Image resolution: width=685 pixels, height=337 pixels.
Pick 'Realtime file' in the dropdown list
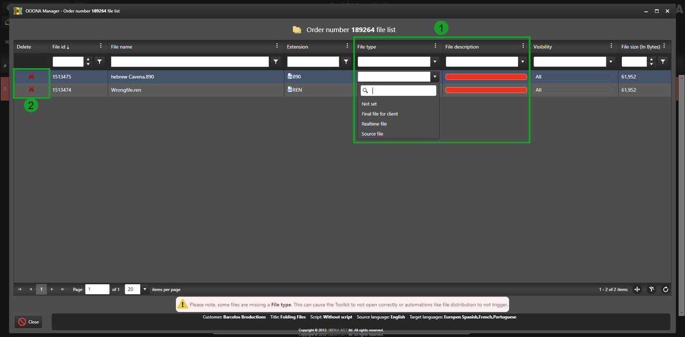click(374, 124)
